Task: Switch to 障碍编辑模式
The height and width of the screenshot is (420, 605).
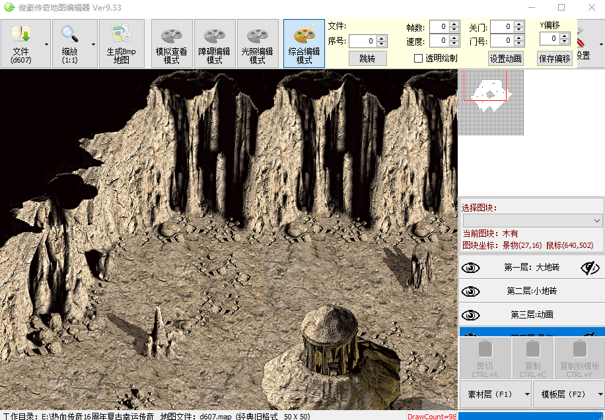Action: [215, 44]
